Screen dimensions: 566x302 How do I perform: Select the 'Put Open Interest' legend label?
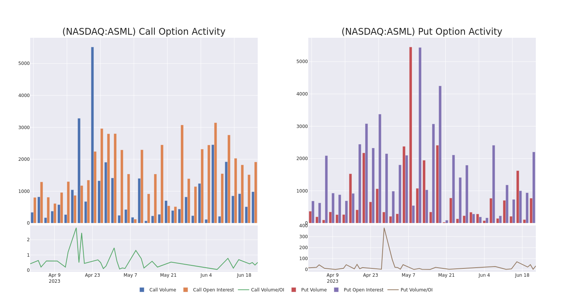pyautogui.click(x=363, y=290)
